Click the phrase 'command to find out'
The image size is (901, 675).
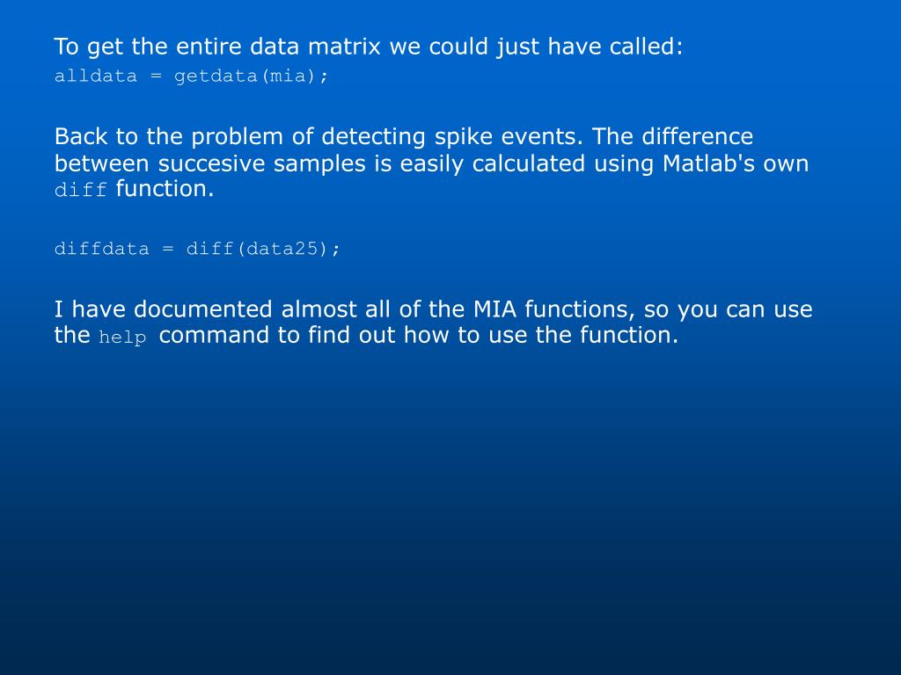coord(277,335)
